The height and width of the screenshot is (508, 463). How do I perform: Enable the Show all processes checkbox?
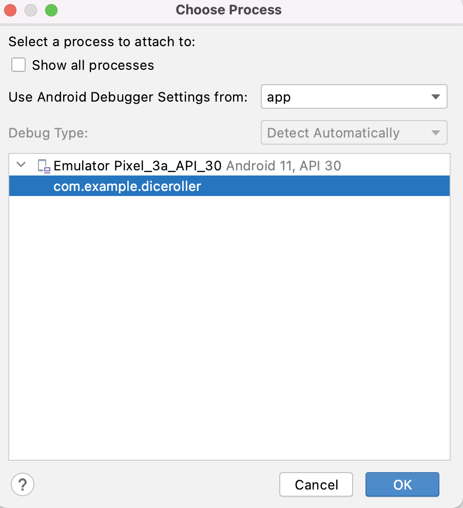[19, 65]
